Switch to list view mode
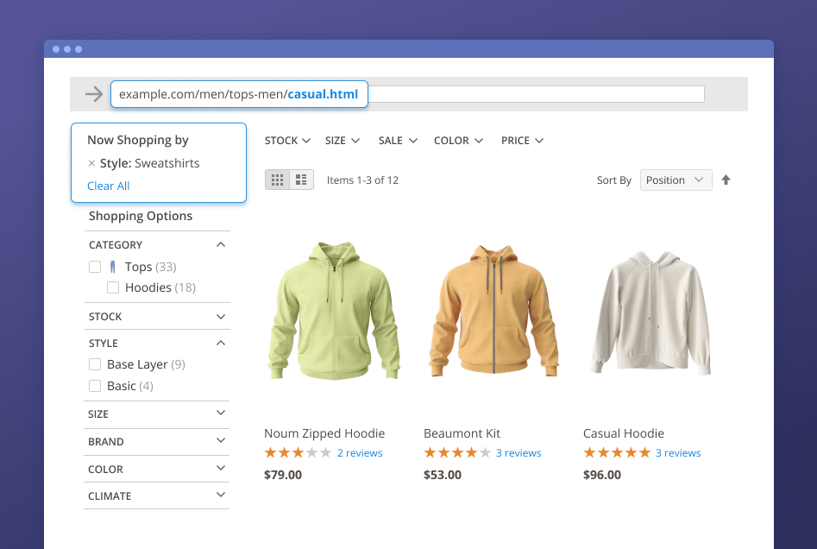Image resolution: width=817 pixels, height=549 pixels. click(x=301, y=180)
